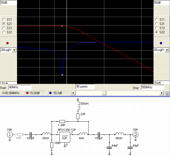170x156 pixels.
Task: Select the 100pF capacitor
Action: coord(31,135)
